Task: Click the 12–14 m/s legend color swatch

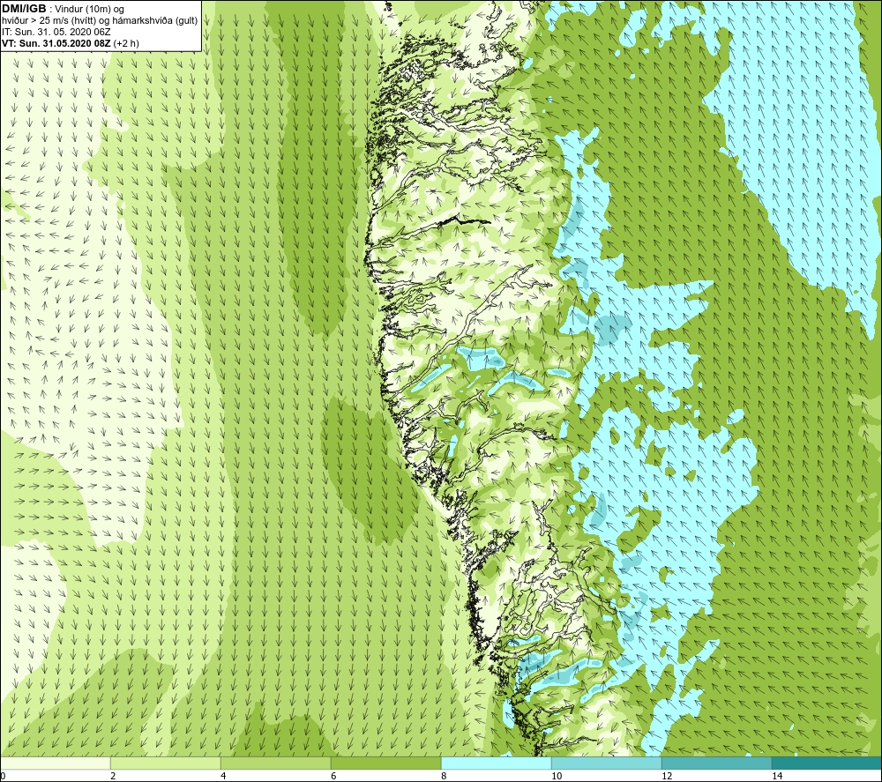Action: click(x=716, y=763)
